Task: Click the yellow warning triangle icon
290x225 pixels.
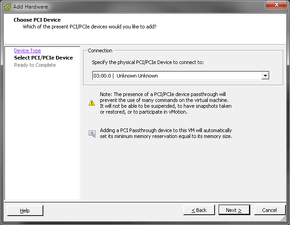Action: click(92, 103)
